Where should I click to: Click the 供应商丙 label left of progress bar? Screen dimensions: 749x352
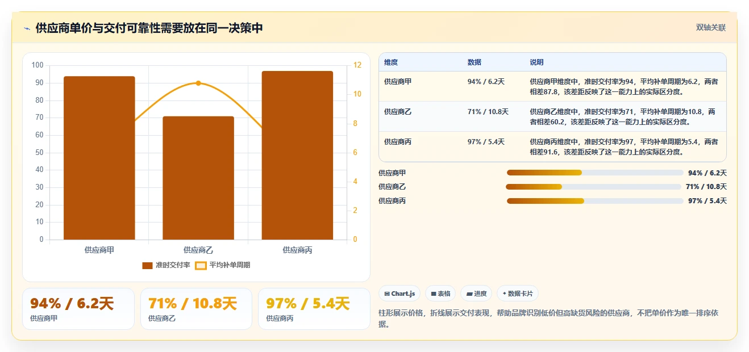[x=392, y=201]
